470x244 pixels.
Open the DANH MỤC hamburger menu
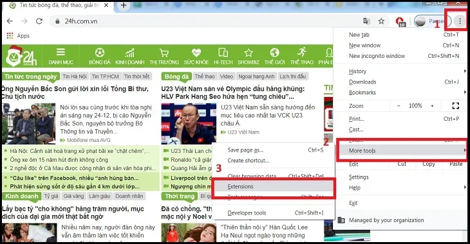pyautogui.click(x=61, y=57)
